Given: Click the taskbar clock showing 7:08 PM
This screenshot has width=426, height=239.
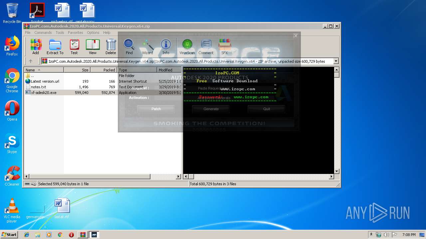Looking at the screenshot, I should [x=409, y=235].
